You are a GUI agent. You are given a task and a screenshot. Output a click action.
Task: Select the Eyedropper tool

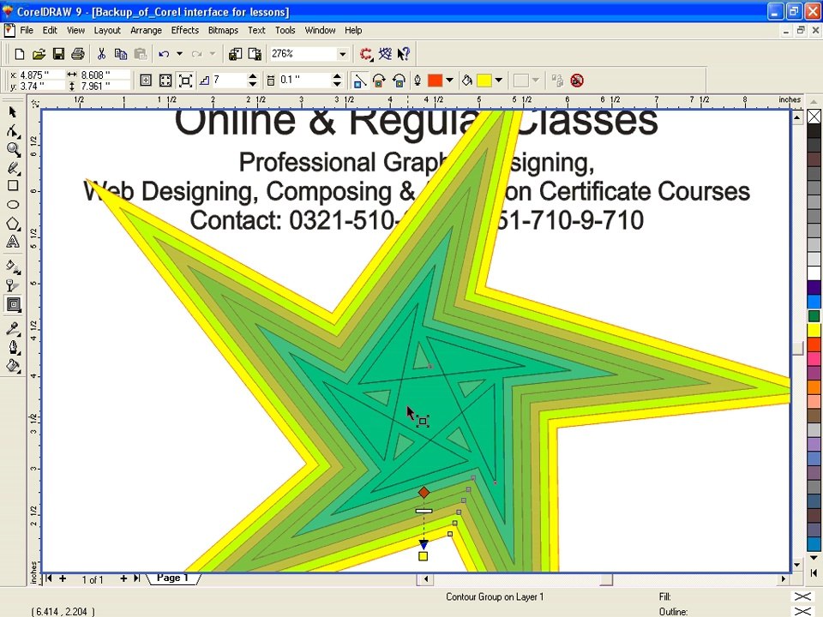(x=13, y=329)
